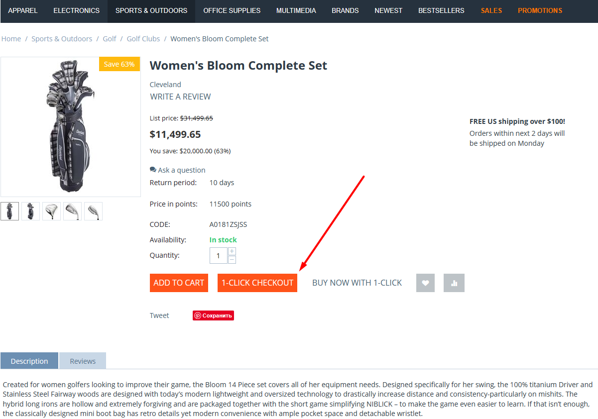Open the Sports & Outdoors menu

point(151,10)
